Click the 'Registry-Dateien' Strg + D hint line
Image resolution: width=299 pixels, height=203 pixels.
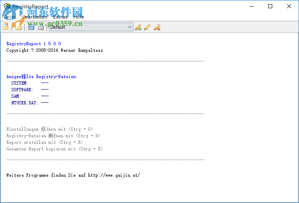54,136
